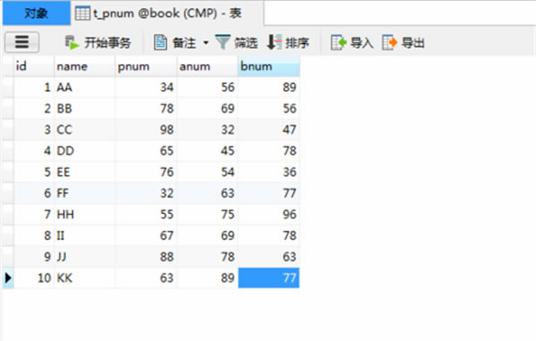Image resolution: width=536 pixels, height=341 pixels.
Task: Click the name cell AA
Action: click(85, 87)
